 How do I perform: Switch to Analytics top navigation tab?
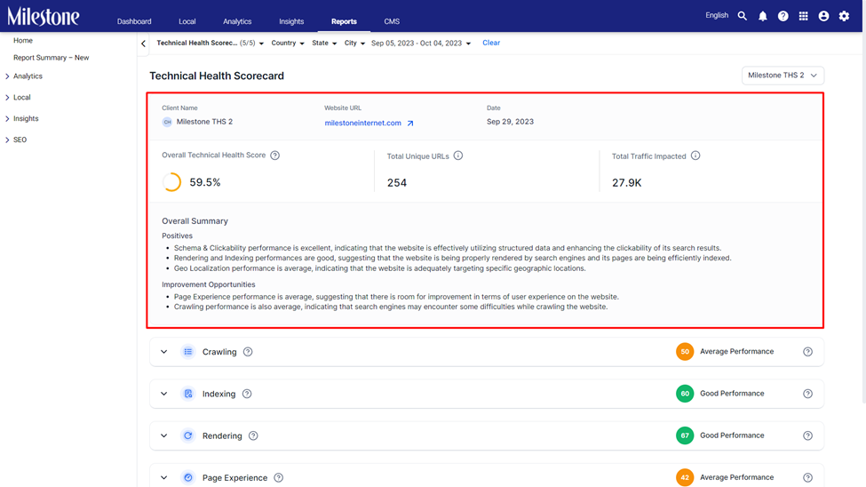[x=237, y=21]
